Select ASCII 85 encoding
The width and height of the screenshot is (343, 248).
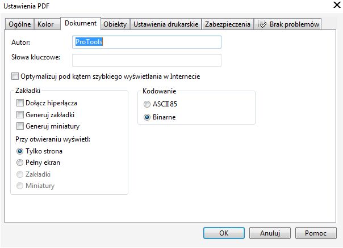(x=147, y=104)
